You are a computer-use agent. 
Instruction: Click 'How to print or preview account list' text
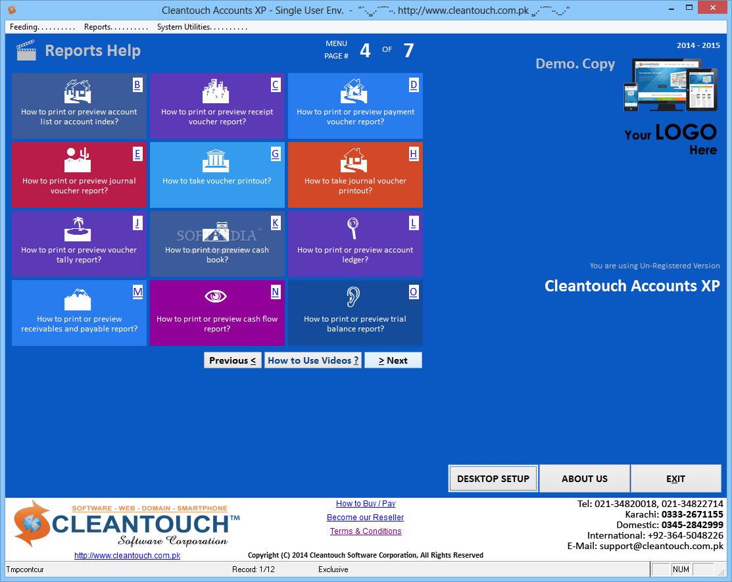pyautogui.click(x=79, y=116)
